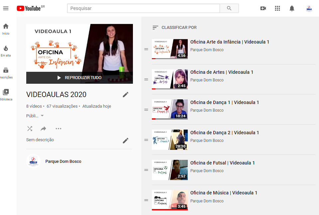Go to Início in the sidebar
Screen dimensions: 319x215
pyautogui.click(x=6, y=29)
